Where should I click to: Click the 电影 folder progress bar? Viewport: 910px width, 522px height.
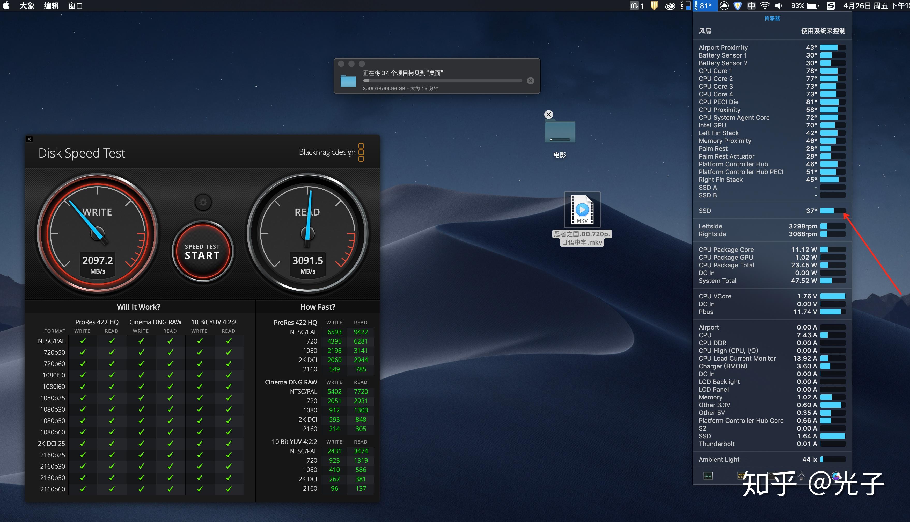pos(560,139)
